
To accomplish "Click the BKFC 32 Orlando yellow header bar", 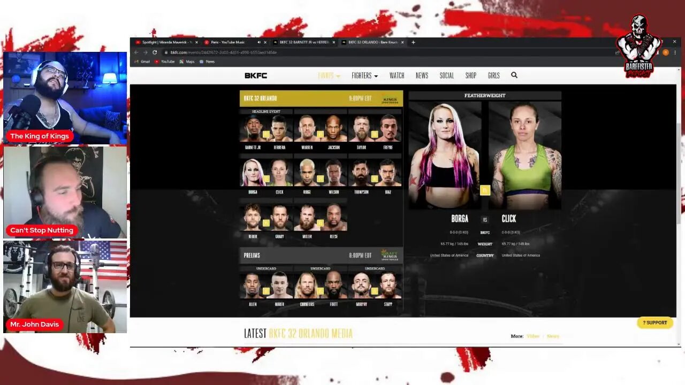I will pos(321,98).
